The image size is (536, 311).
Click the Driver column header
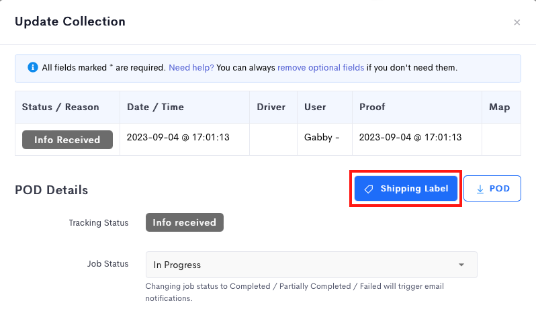[271, 107]
